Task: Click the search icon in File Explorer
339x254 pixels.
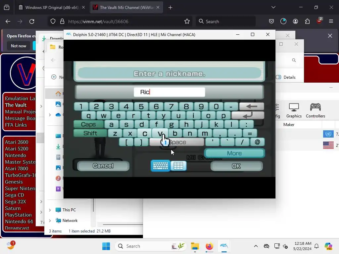Action: click(294, 60)
